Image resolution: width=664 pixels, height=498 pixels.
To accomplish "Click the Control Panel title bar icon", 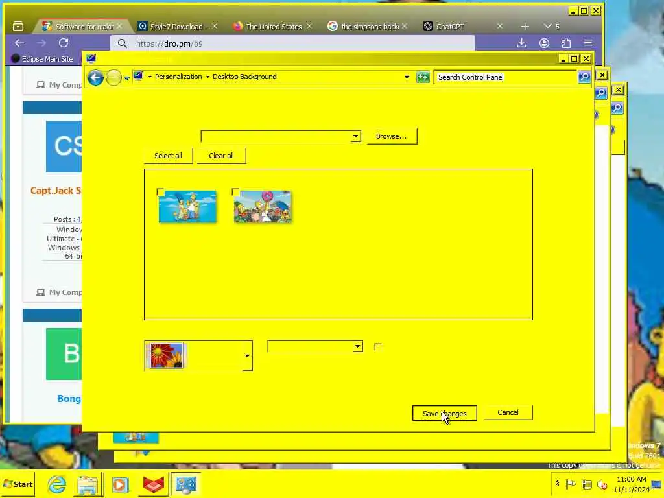I will pos(91,58).
